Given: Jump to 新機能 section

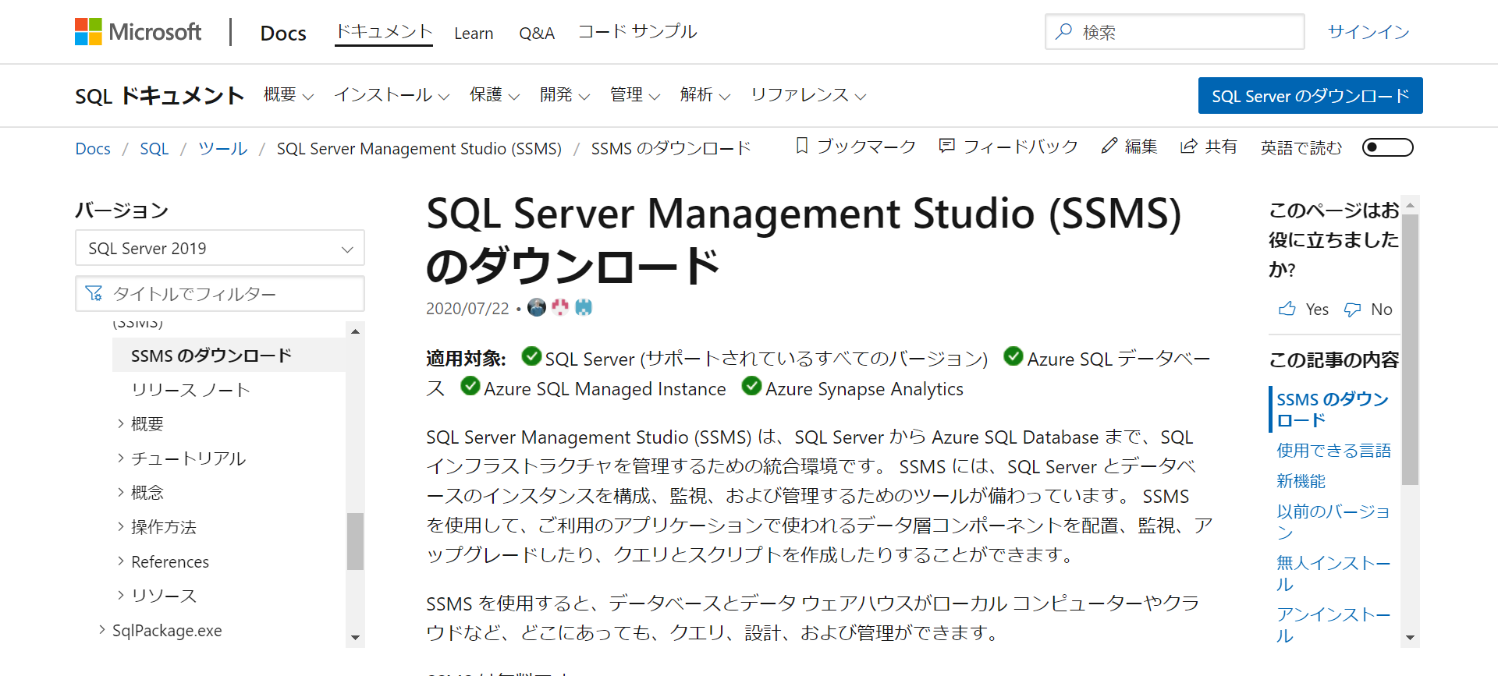Looking at the screenshot, I should coord(1301,481).
